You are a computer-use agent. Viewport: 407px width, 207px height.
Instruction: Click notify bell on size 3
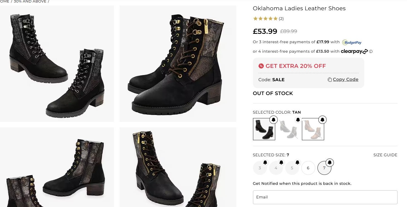click(265, 162)
